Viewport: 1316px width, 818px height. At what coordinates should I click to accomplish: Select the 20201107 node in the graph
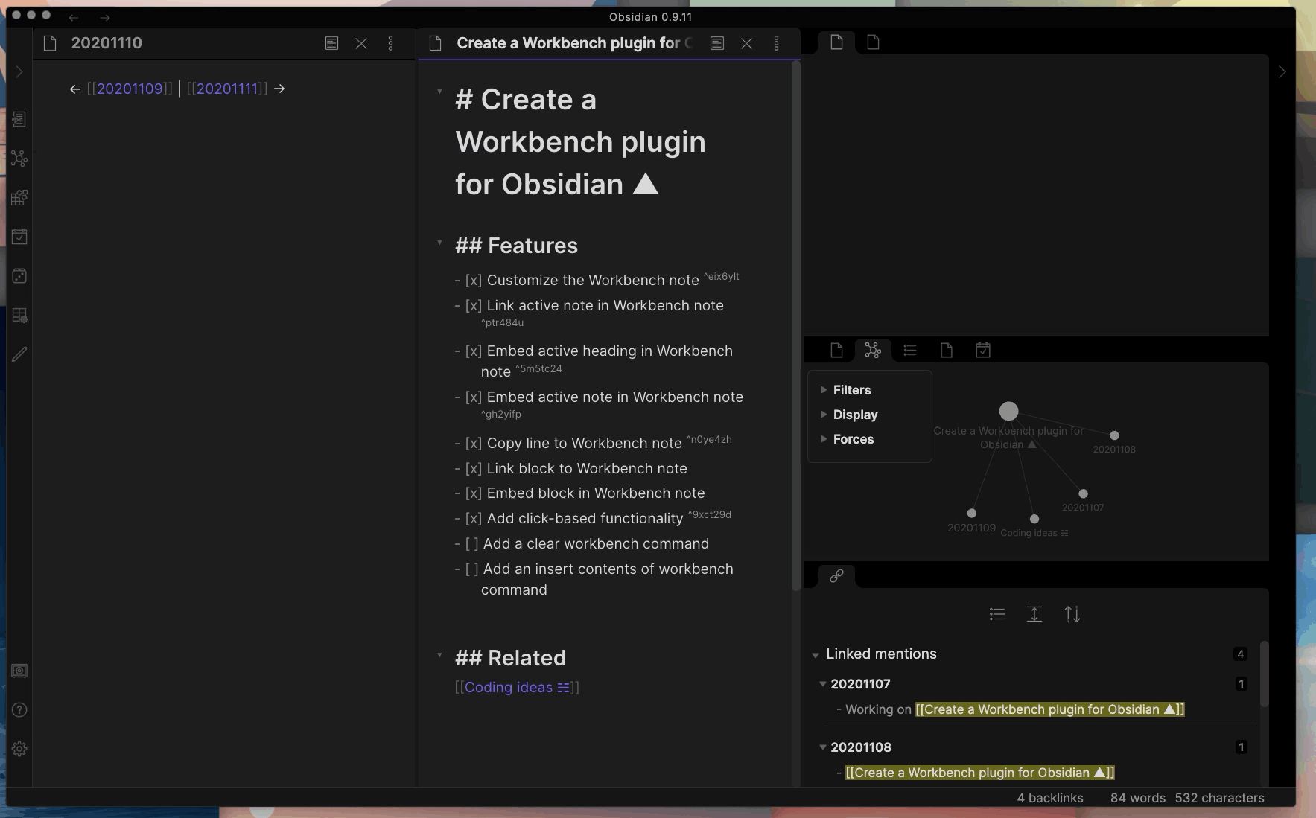(x=1083, y=493)
